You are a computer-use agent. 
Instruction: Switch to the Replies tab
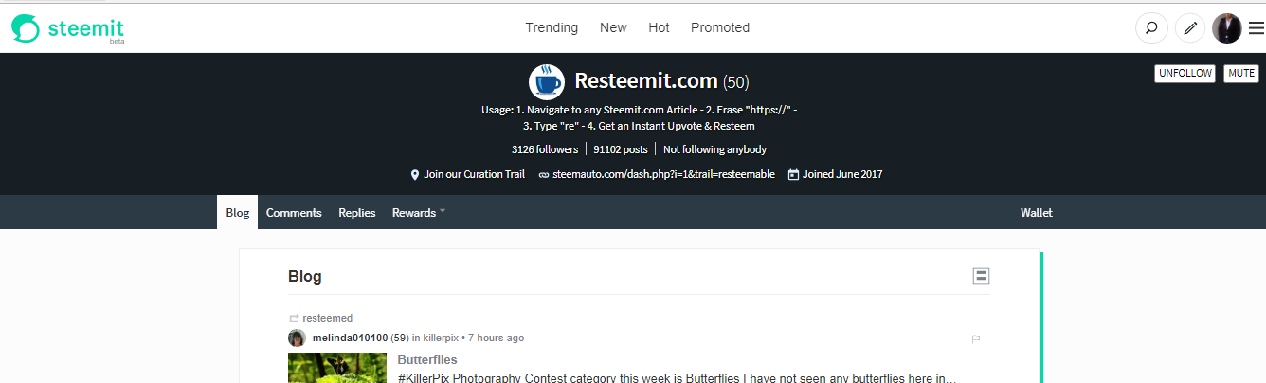click(x=357, y=213)
